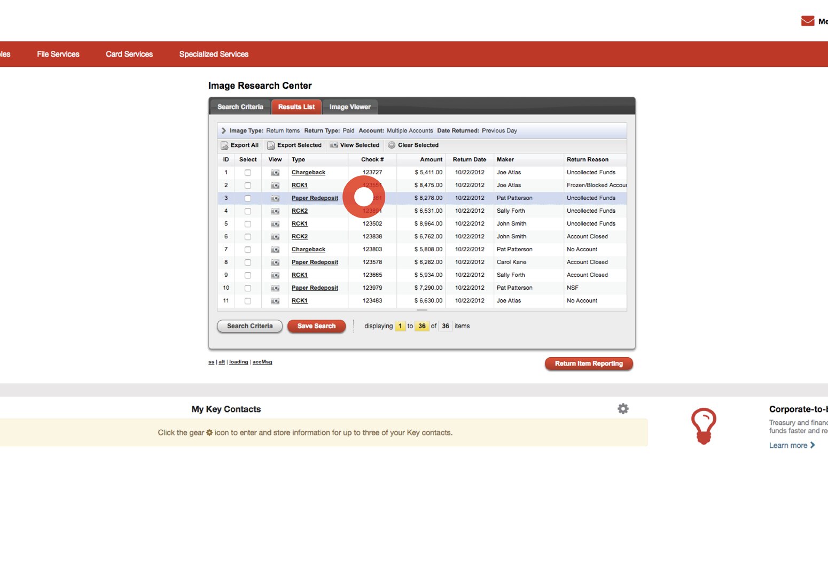The width and height of the screenshot is (828, 581).
Task: Switch to the Image Viewer tab
Action: 350,106
